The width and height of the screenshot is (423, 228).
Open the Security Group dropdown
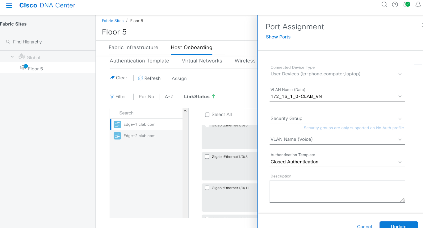(337, 119)
